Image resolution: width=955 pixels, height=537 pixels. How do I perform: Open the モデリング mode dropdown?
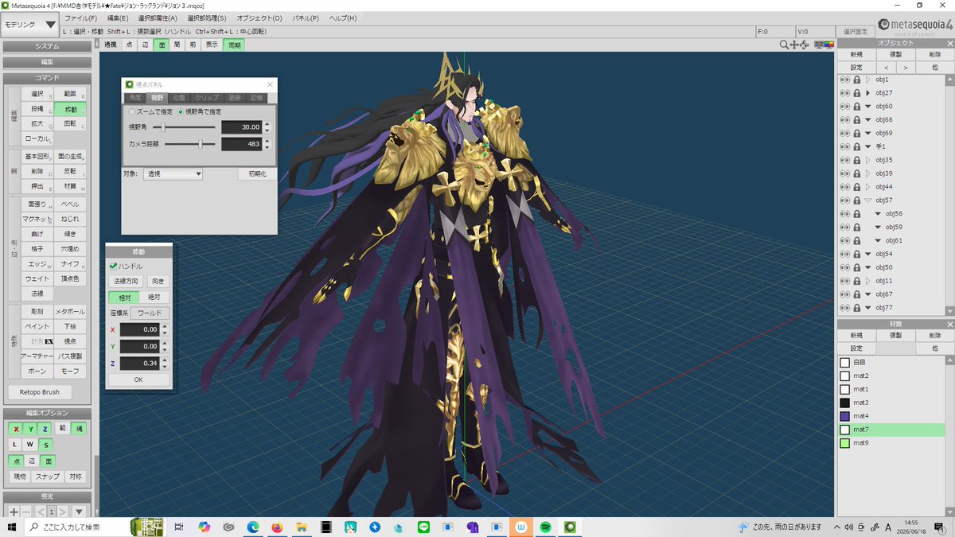click(x=29, y=25)
